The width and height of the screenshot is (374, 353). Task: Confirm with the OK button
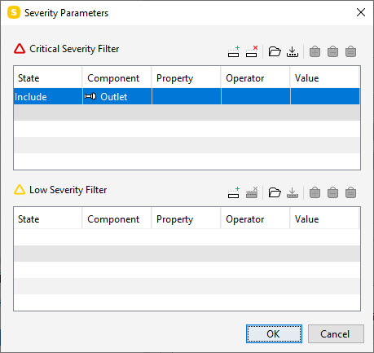click(274, 333)
